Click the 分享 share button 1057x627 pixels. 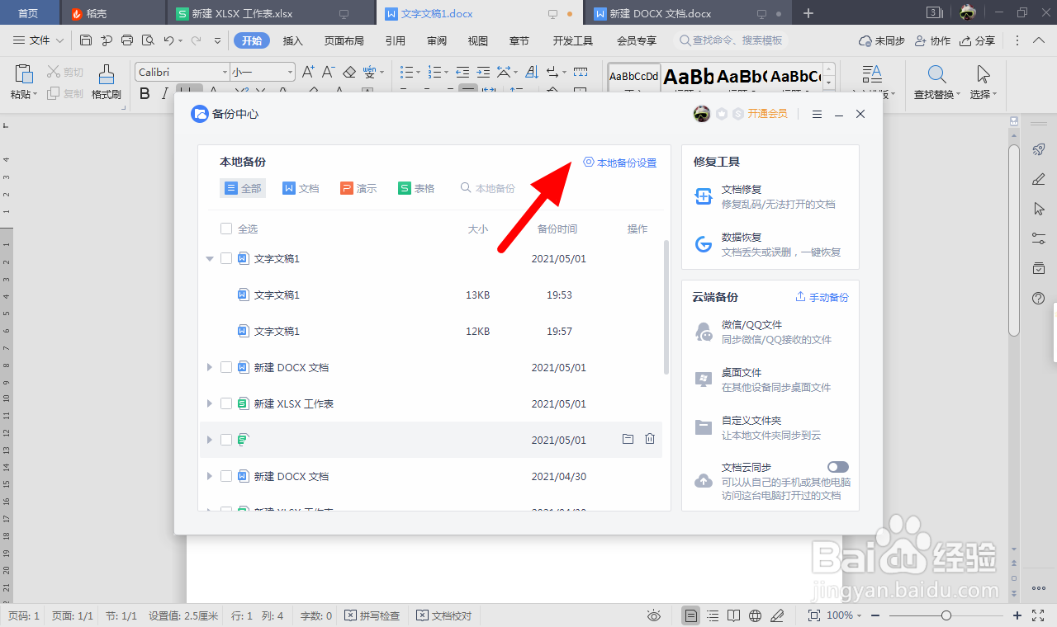(979, 40)
